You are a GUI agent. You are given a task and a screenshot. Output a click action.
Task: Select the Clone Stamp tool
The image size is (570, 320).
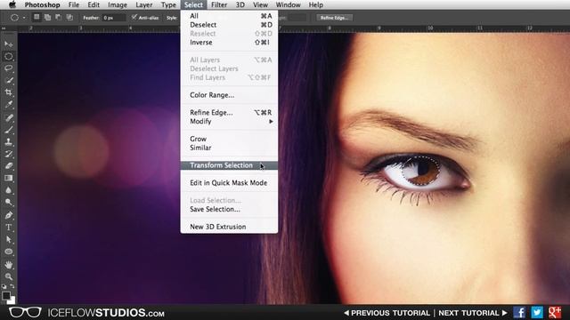click(x=9, y=142)
